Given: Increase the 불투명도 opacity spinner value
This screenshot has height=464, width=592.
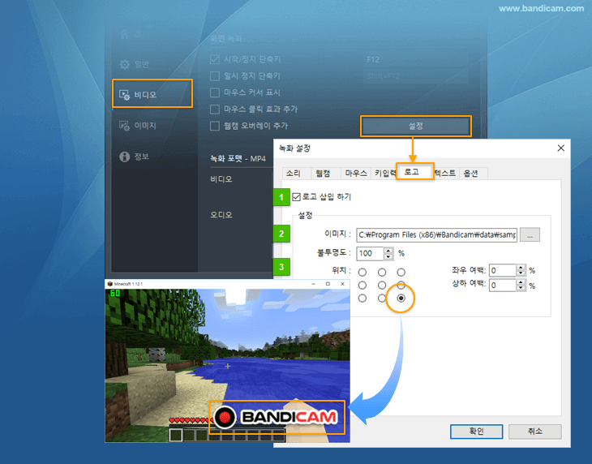Looking at the screenshot, I should [x=388, y=250].
